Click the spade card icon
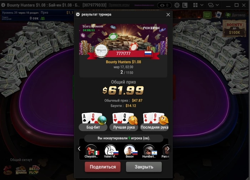This screenshot has width=250, height=180. point(218,15)
